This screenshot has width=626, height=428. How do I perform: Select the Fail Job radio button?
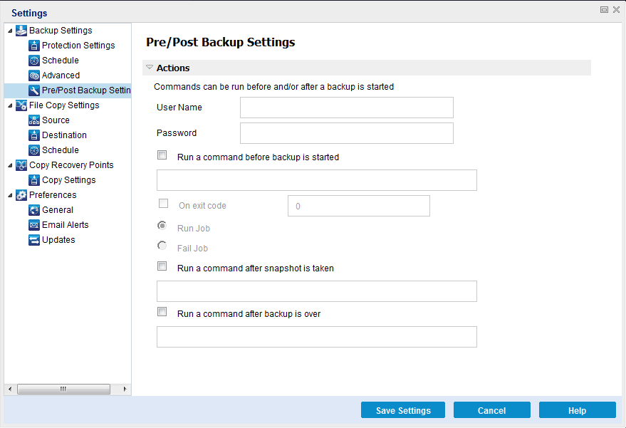click(x=163, y=245)
